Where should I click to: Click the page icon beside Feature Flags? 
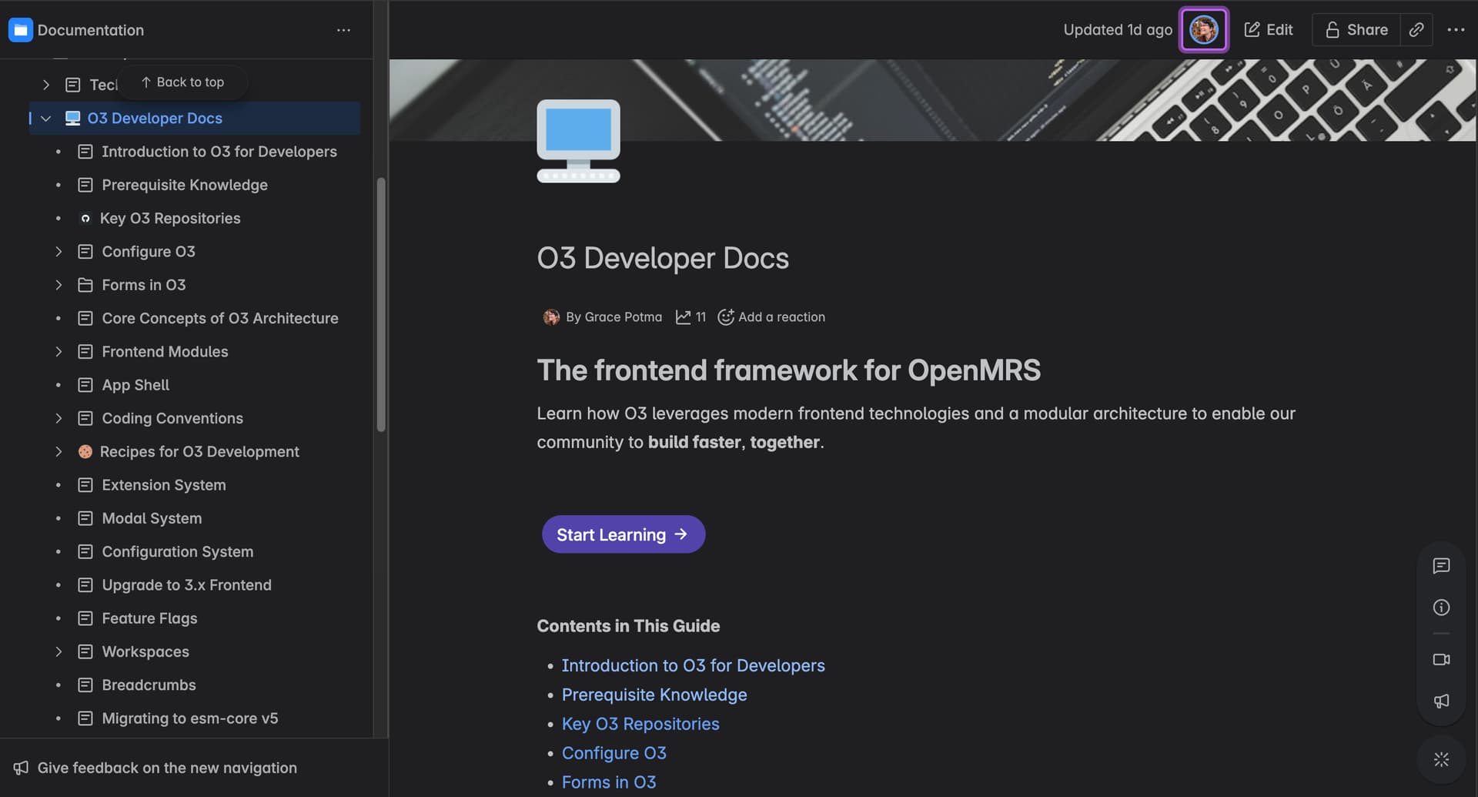coord(85,618)
